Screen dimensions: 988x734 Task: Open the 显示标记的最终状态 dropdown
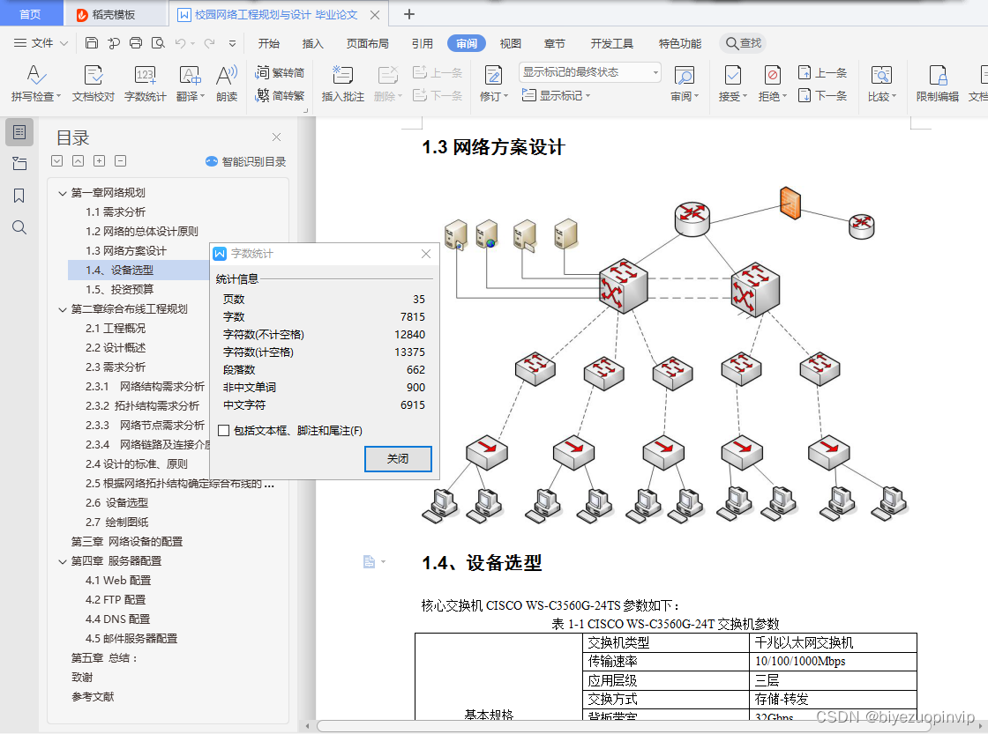590,72
